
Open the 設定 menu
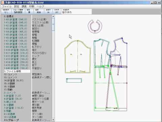point(17,6)
